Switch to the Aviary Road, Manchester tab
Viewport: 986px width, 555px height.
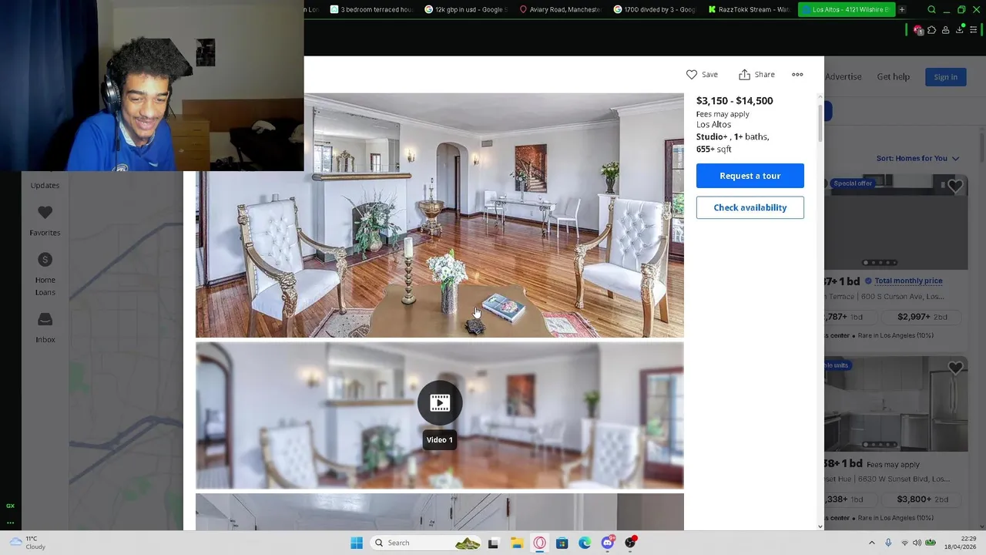pyautogui.click(x=560, y=9)
